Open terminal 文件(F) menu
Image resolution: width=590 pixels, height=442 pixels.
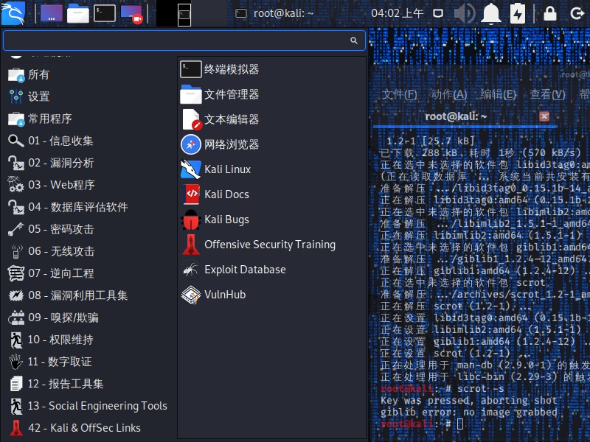coord(400,95)
